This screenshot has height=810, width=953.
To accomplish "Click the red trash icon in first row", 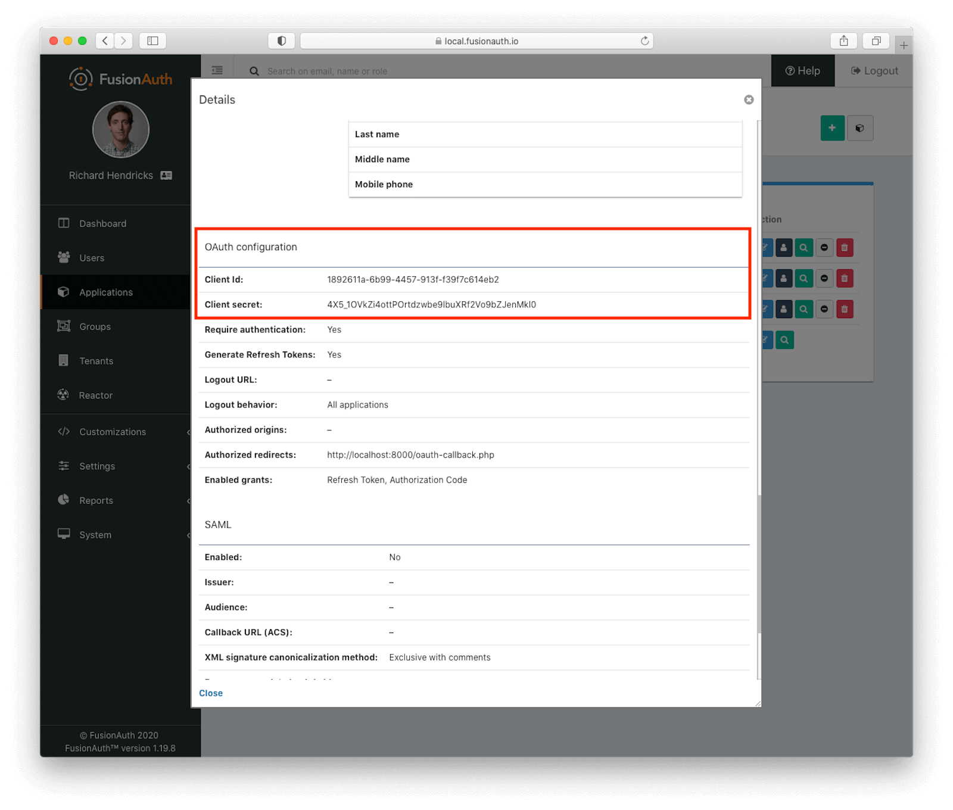I will [845, 248].
